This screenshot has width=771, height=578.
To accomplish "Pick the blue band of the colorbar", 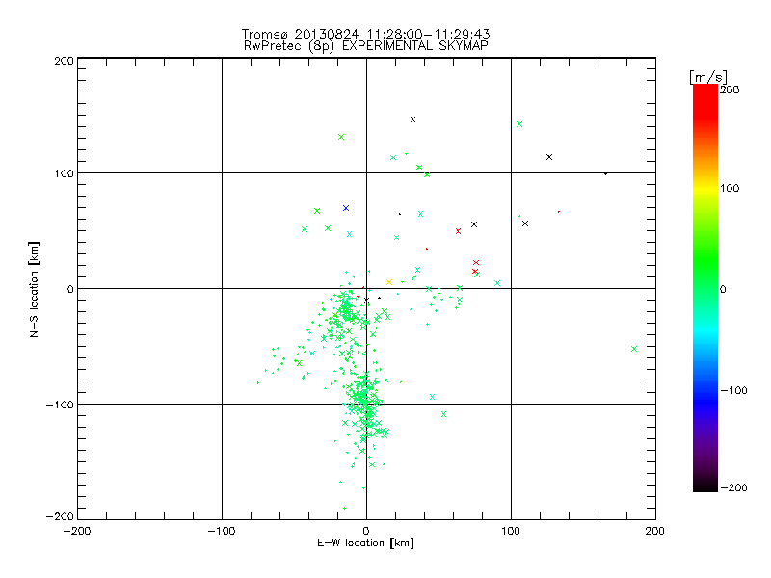I will 705,401.
